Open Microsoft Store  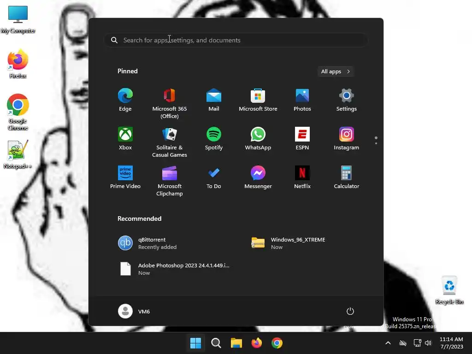258,100
